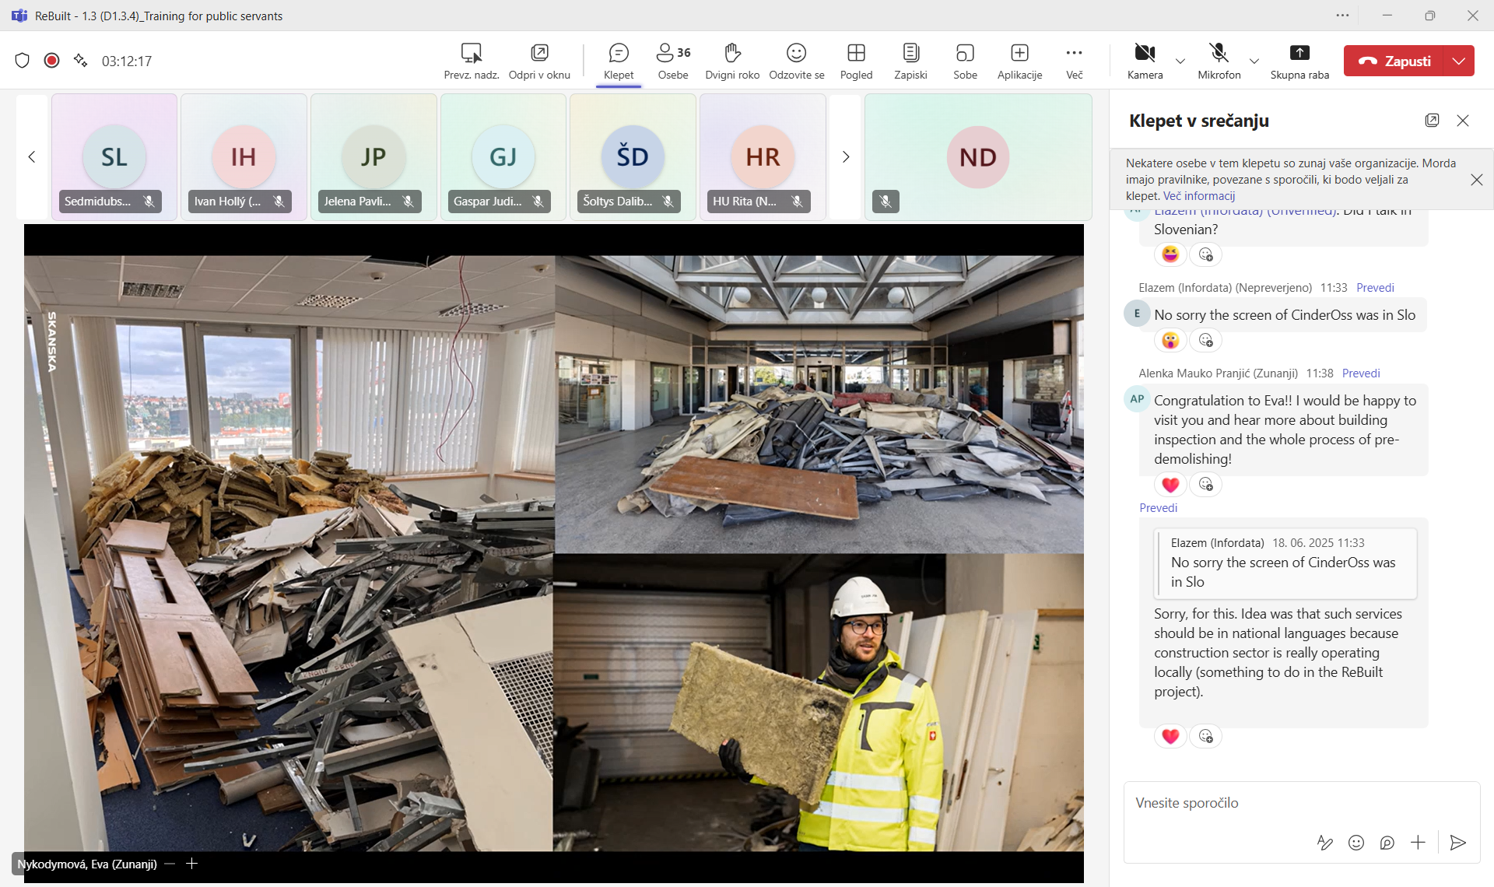Add reaction to the Slovenian question message

pyautogui.click(x=1205, y=254)
